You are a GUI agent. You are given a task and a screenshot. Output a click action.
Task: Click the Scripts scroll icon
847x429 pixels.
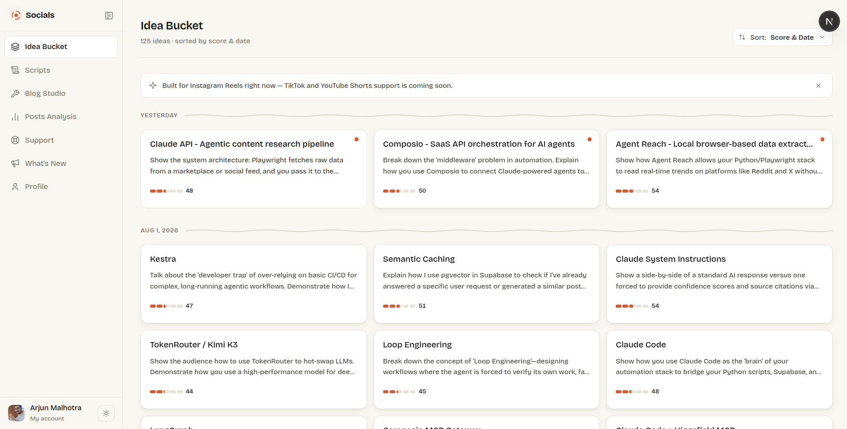pos(15,70)
